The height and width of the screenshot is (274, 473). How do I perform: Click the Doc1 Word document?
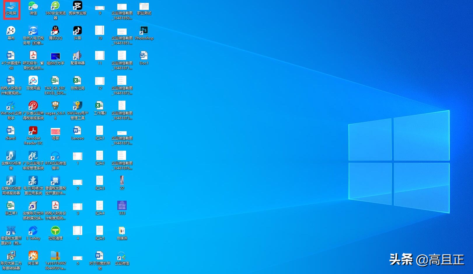point(144,58)
